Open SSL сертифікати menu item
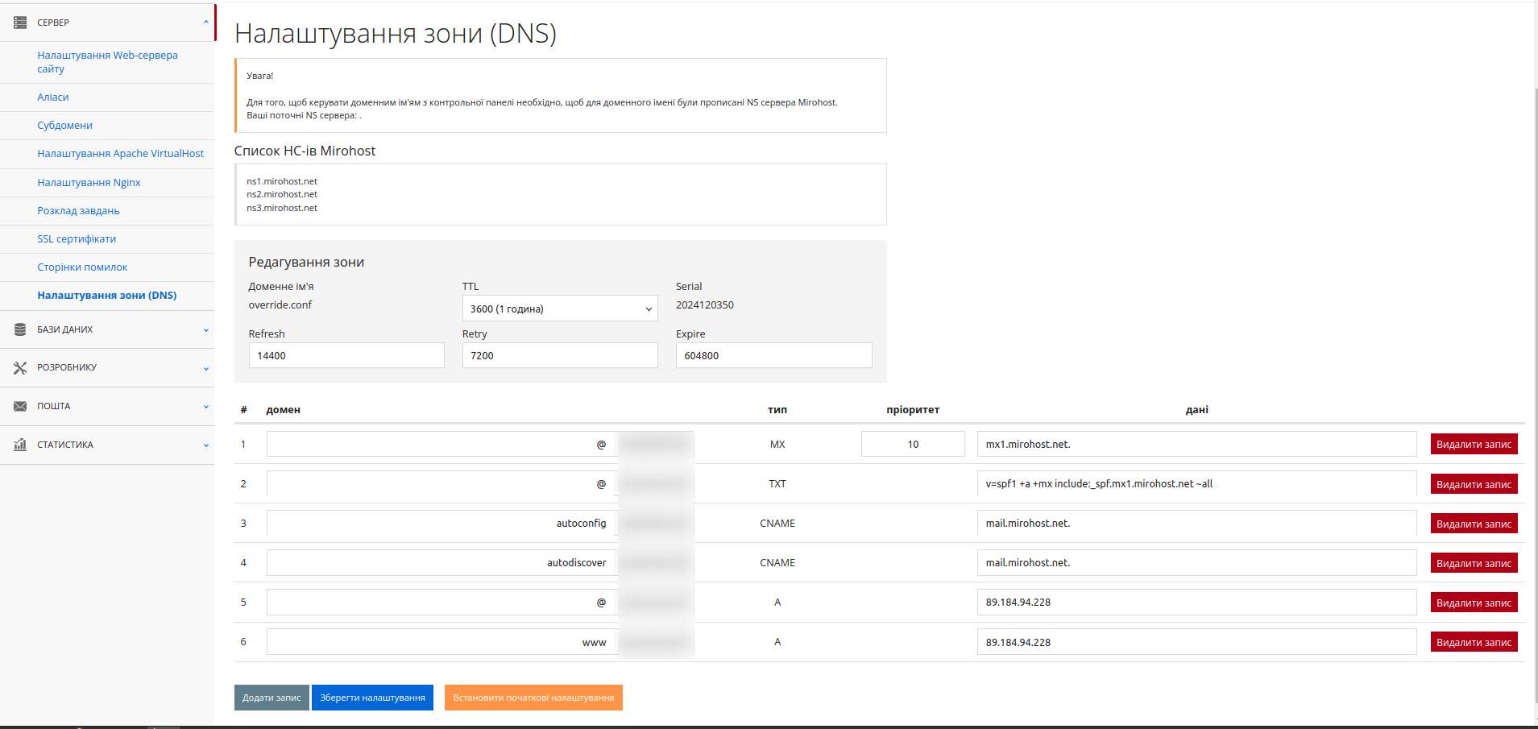 [x=77, y=239]
